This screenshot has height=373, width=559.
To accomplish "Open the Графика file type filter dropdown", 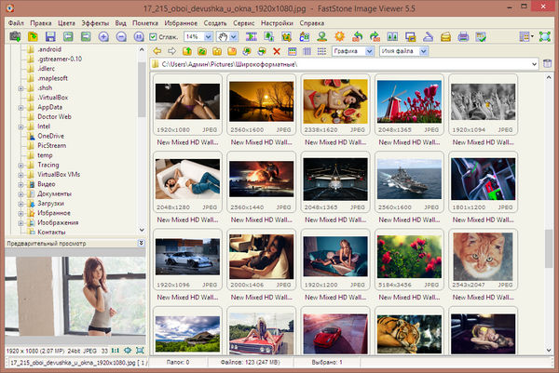I will (x=370, y=50).
